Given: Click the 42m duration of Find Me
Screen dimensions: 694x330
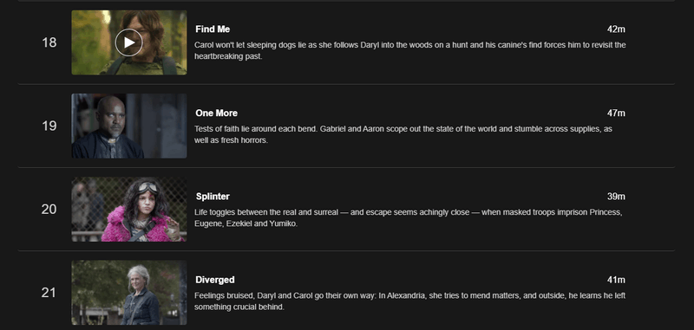Looking at the screenshot, I should pyautogui.click(x=616, y=29).
